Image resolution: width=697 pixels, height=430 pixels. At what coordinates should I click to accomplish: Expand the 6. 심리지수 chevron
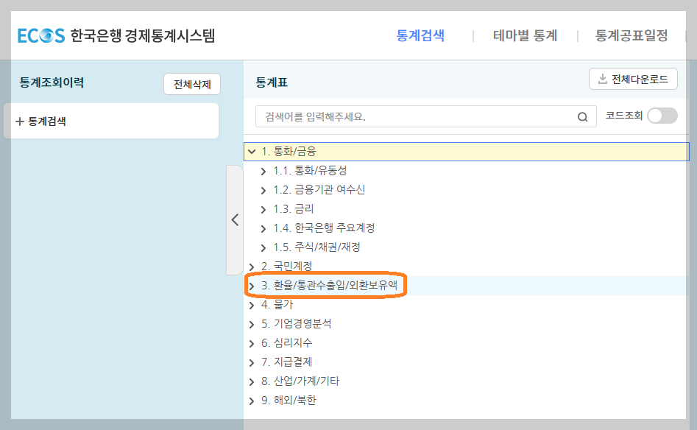point(252,343)
